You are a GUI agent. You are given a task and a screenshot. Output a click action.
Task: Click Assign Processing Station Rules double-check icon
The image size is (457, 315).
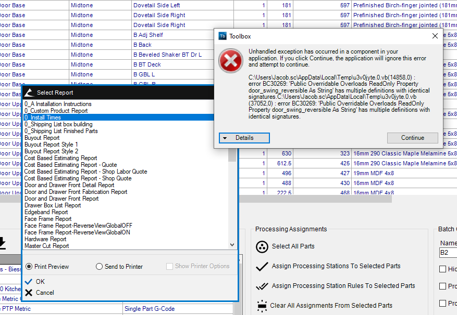click(262, 286)
